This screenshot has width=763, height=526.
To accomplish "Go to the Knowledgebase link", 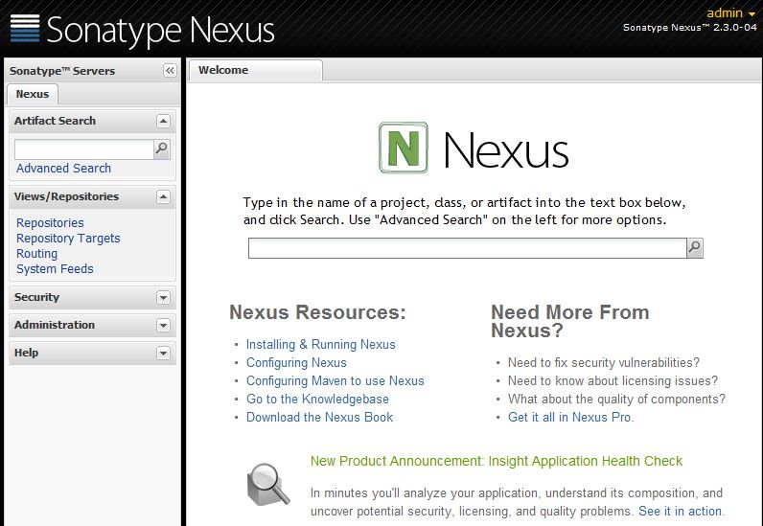I will pyautogui.click(x=317, y=399).
